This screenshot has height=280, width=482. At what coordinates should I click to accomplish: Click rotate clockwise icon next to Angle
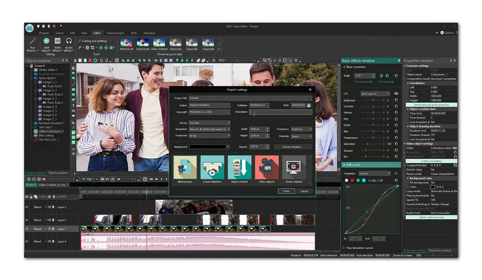pos(387,75)
